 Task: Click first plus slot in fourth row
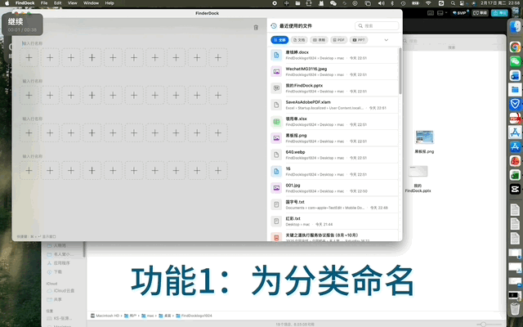point(29,171)
